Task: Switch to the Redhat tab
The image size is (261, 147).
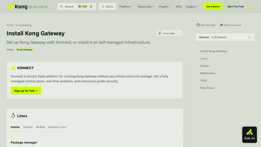Action: 40,127
